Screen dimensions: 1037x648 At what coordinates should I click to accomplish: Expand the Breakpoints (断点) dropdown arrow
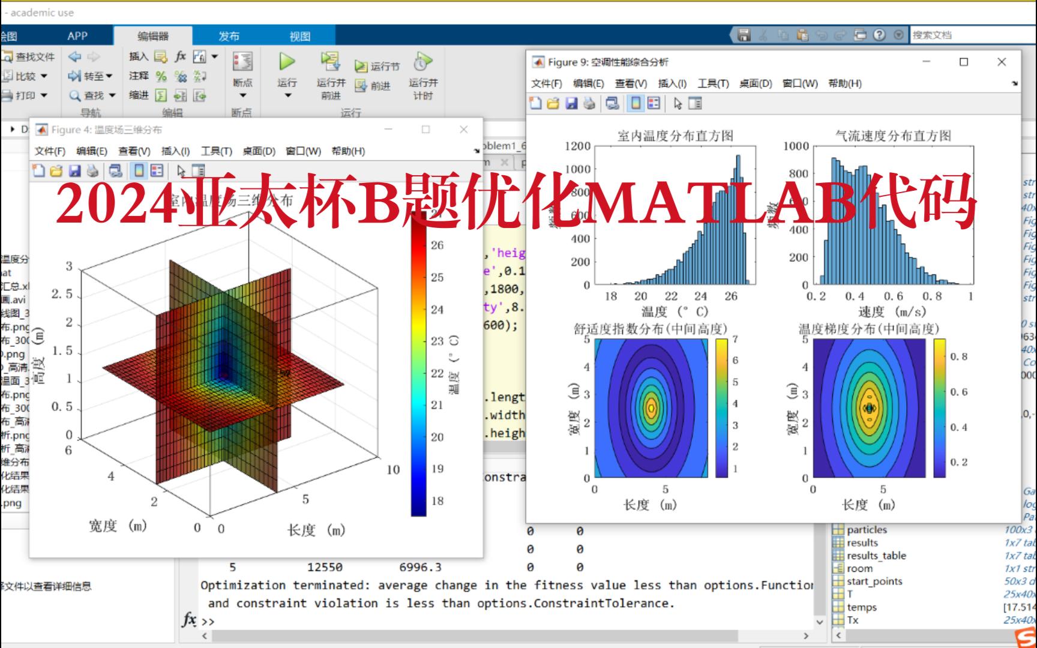pyautogui.click(x=242, y=96)
